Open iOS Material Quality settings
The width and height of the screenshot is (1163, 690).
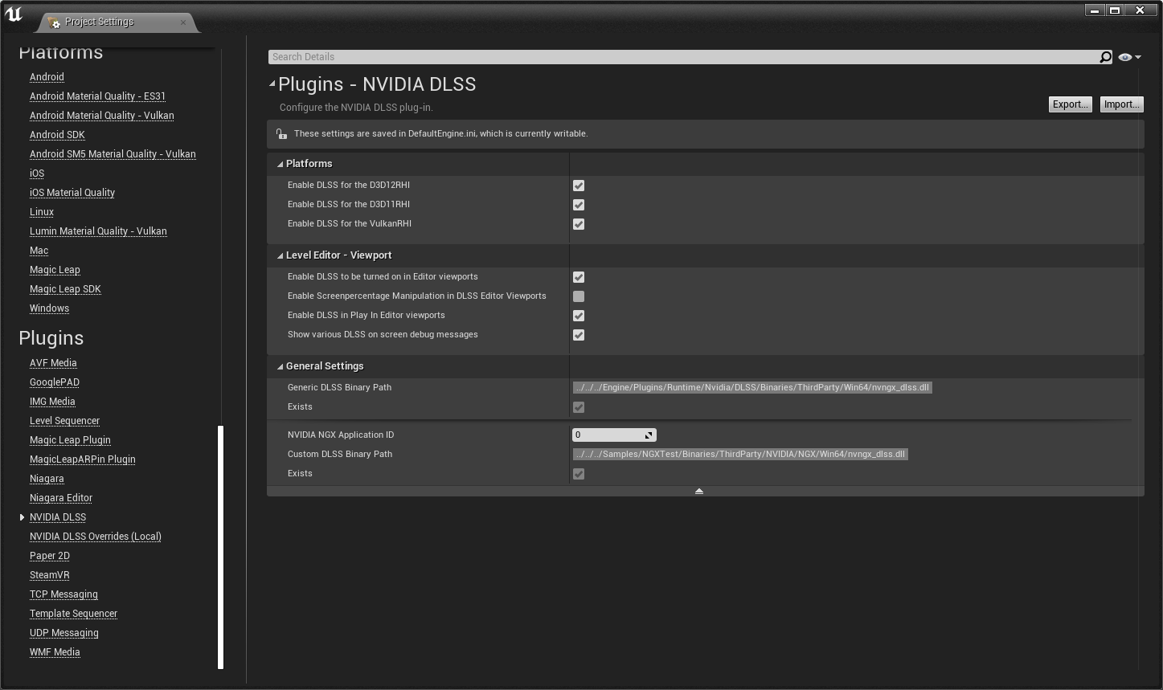tap(72, 193)
